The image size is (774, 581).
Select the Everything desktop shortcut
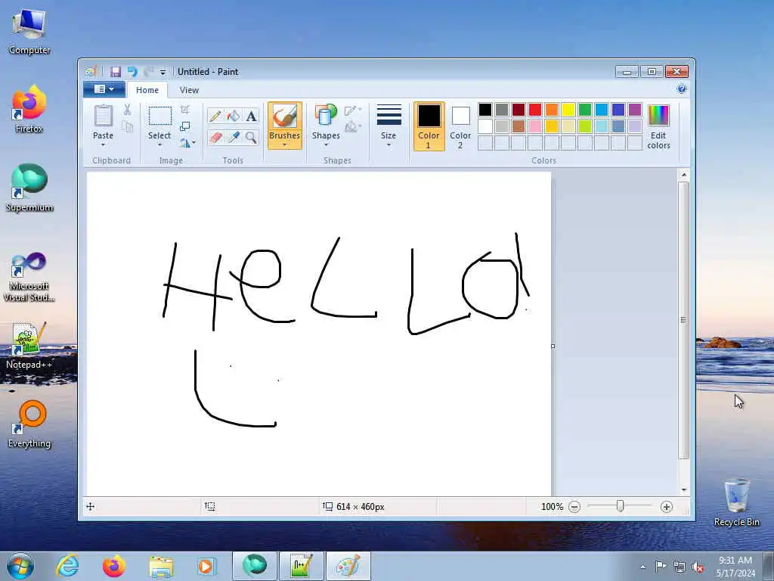(29, 424)
